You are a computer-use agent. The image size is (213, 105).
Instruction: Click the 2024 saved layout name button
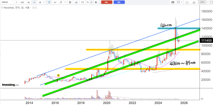[202, 2]
